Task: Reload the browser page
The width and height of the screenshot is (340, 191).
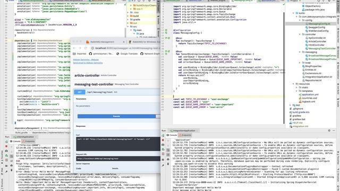Action: [x=86, y=48]
